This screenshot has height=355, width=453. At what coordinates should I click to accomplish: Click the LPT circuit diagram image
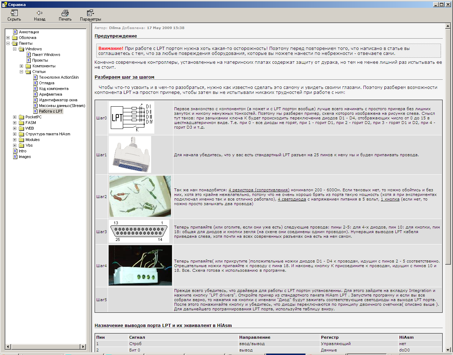(x=131, y=118)
